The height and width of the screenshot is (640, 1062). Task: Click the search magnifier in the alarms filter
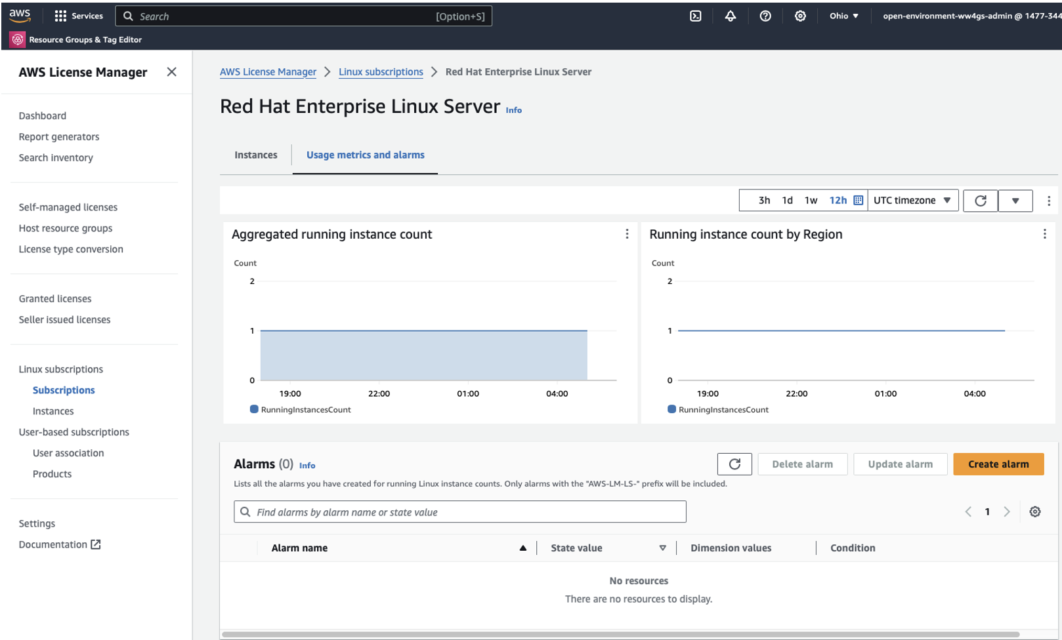pos(245,511)
